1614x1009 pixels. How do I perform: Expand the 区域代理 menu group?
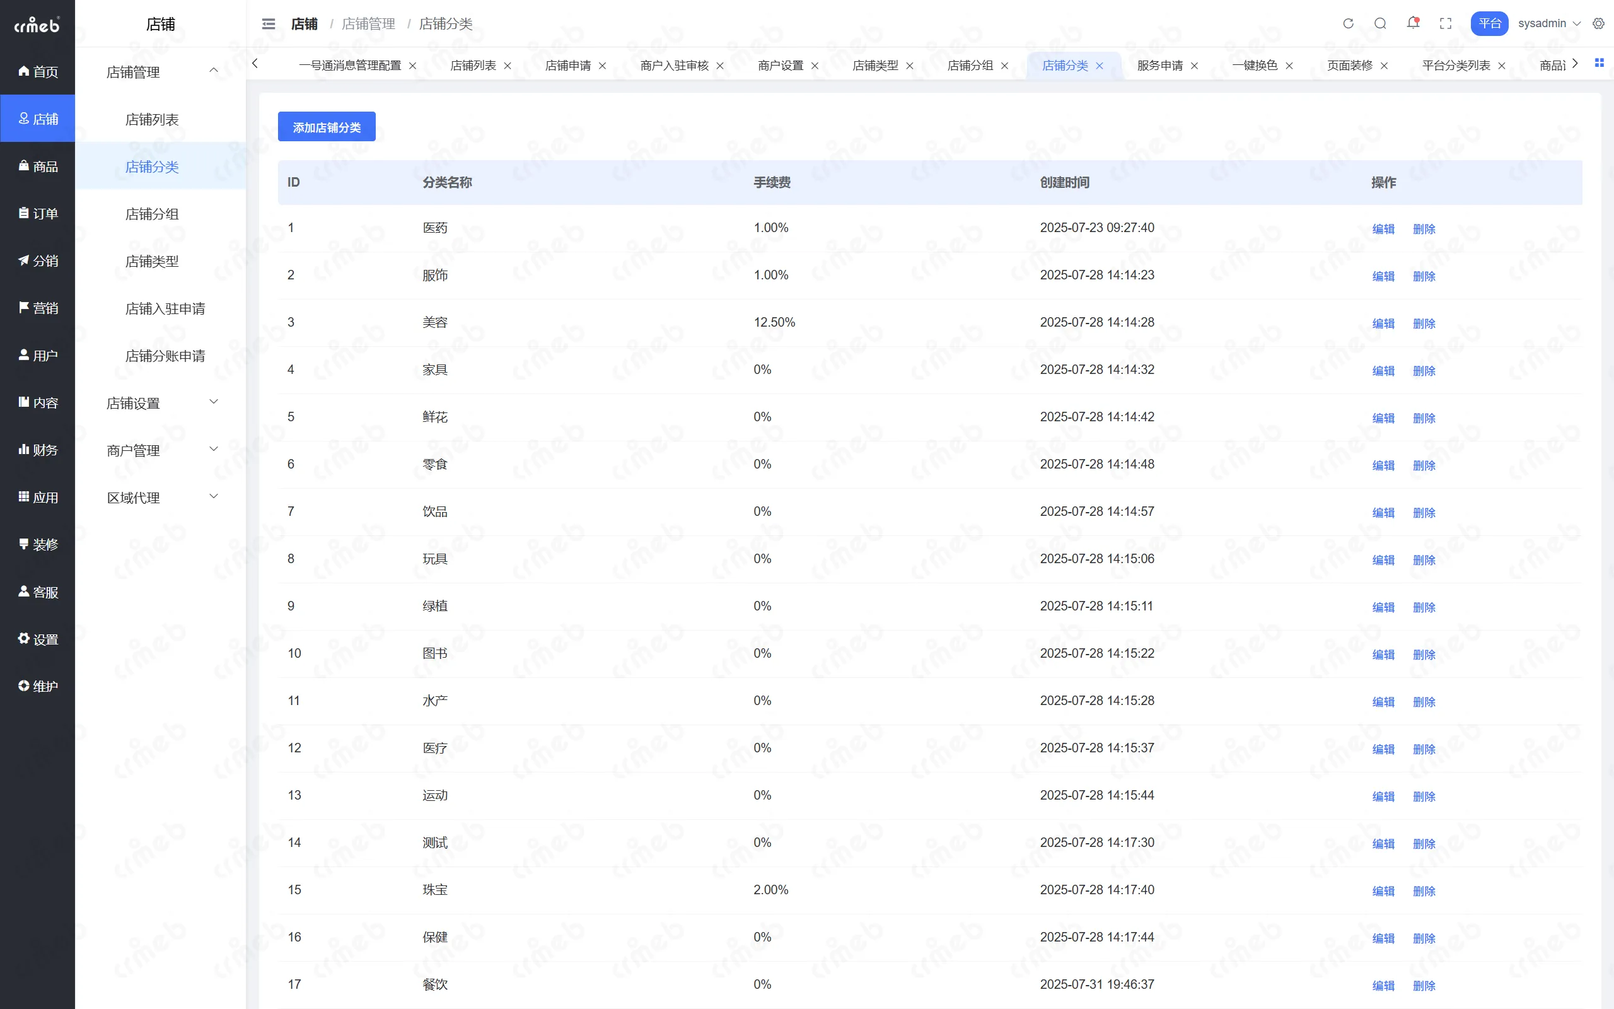(161, 498)
